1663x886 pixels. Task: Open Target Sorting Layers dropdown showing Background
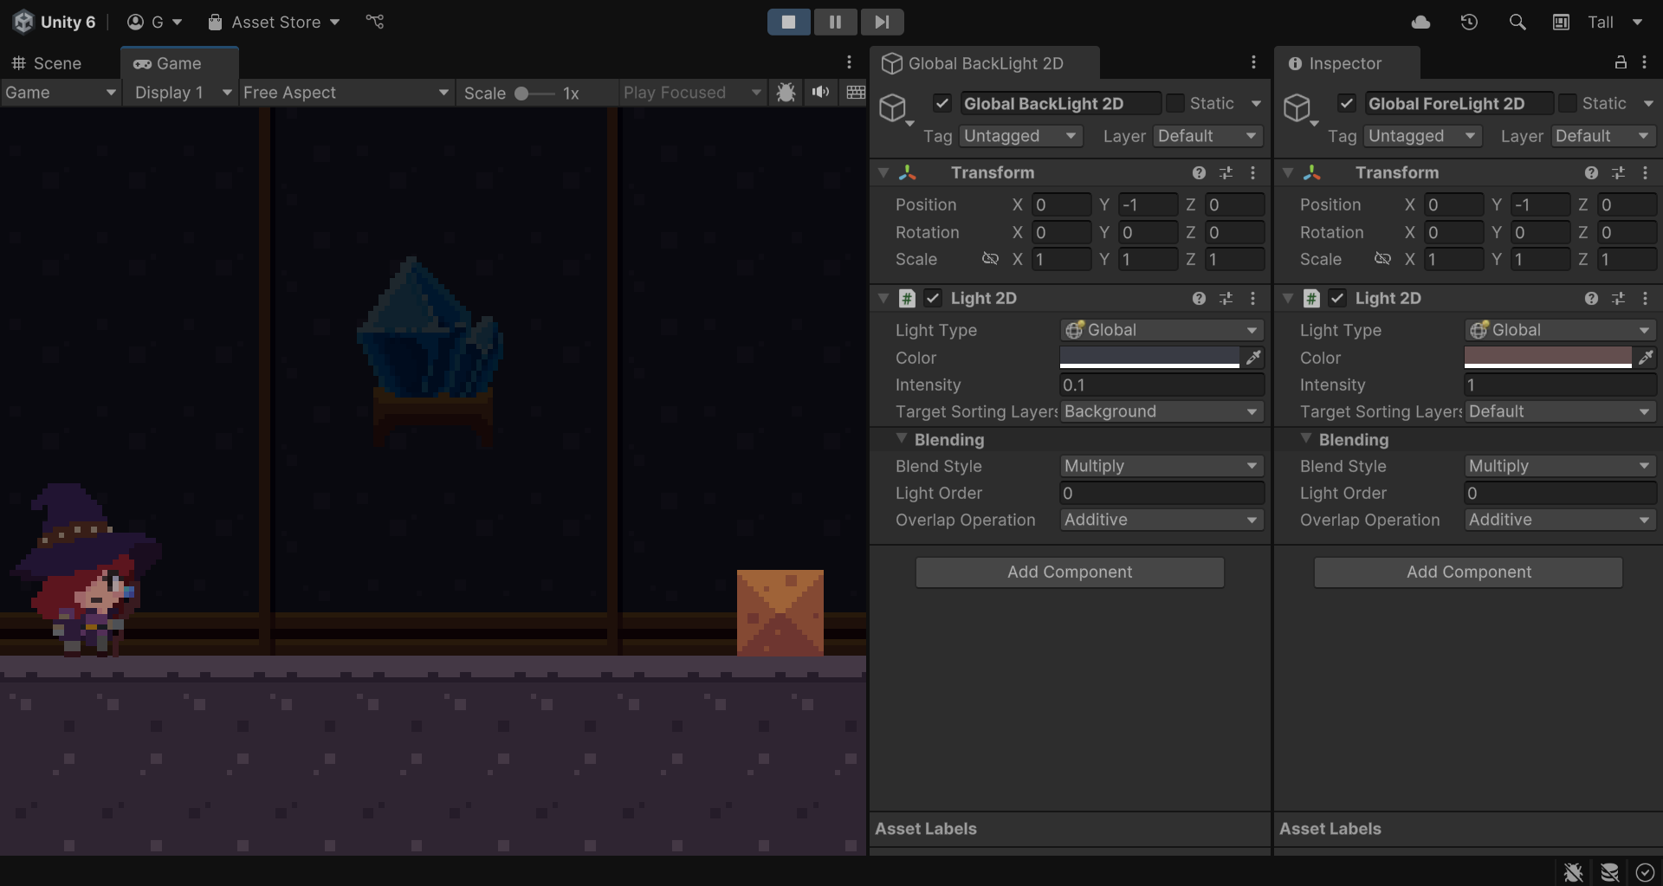[1161, 412]
